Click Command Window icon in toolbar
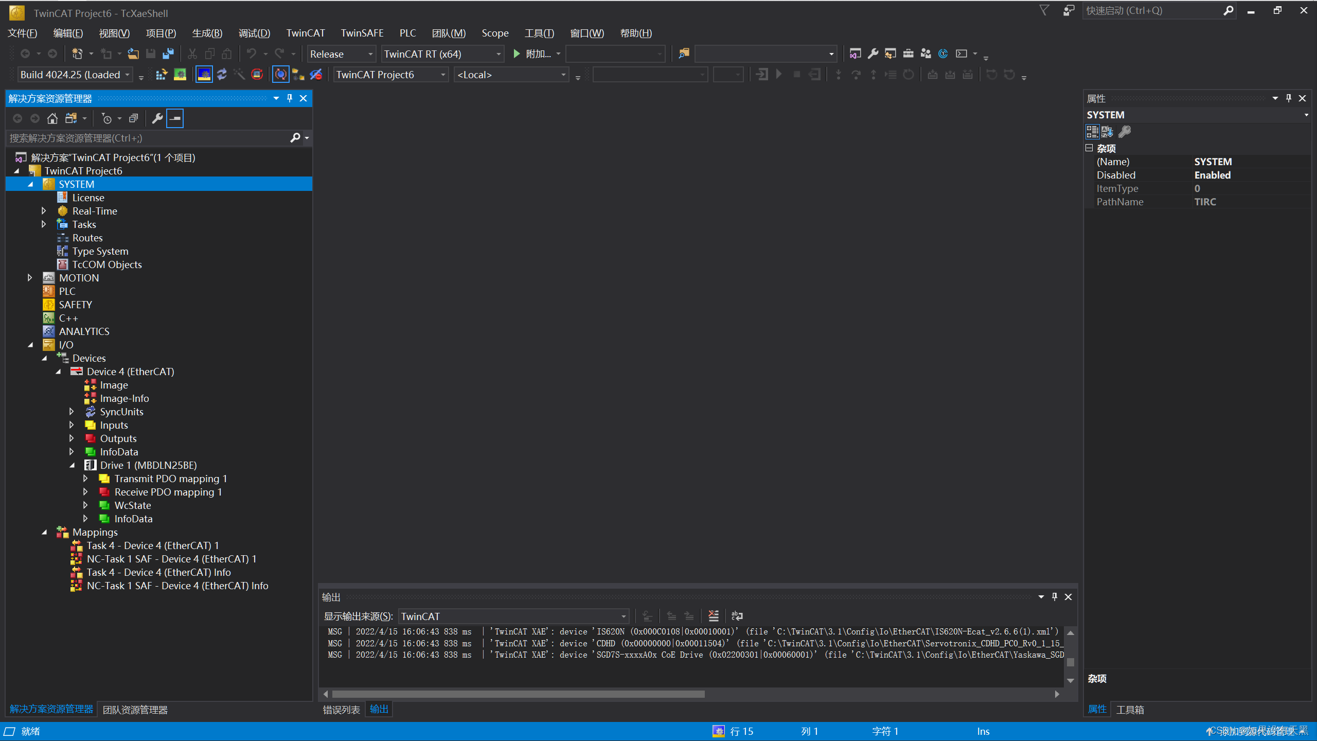 pyautogui.click(x=961, y=54)
